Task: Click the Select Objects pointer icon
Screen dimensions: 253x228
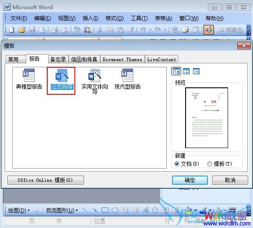Action: click(x=37, y=210)
